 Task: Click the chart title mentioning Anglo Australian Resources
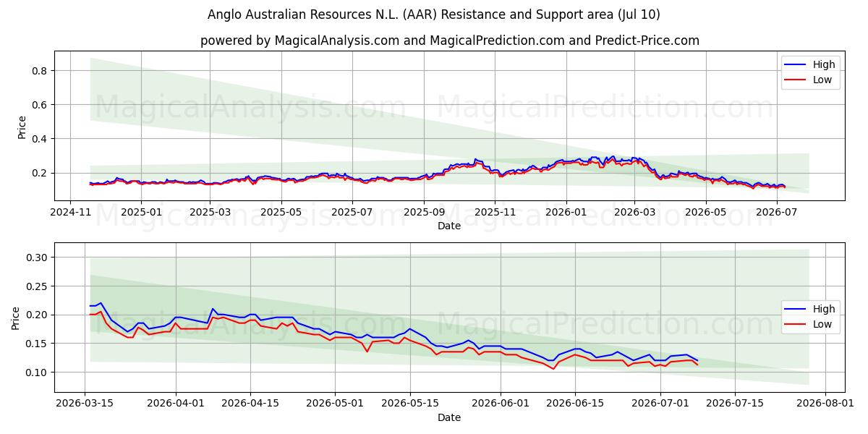click(434, 14)
